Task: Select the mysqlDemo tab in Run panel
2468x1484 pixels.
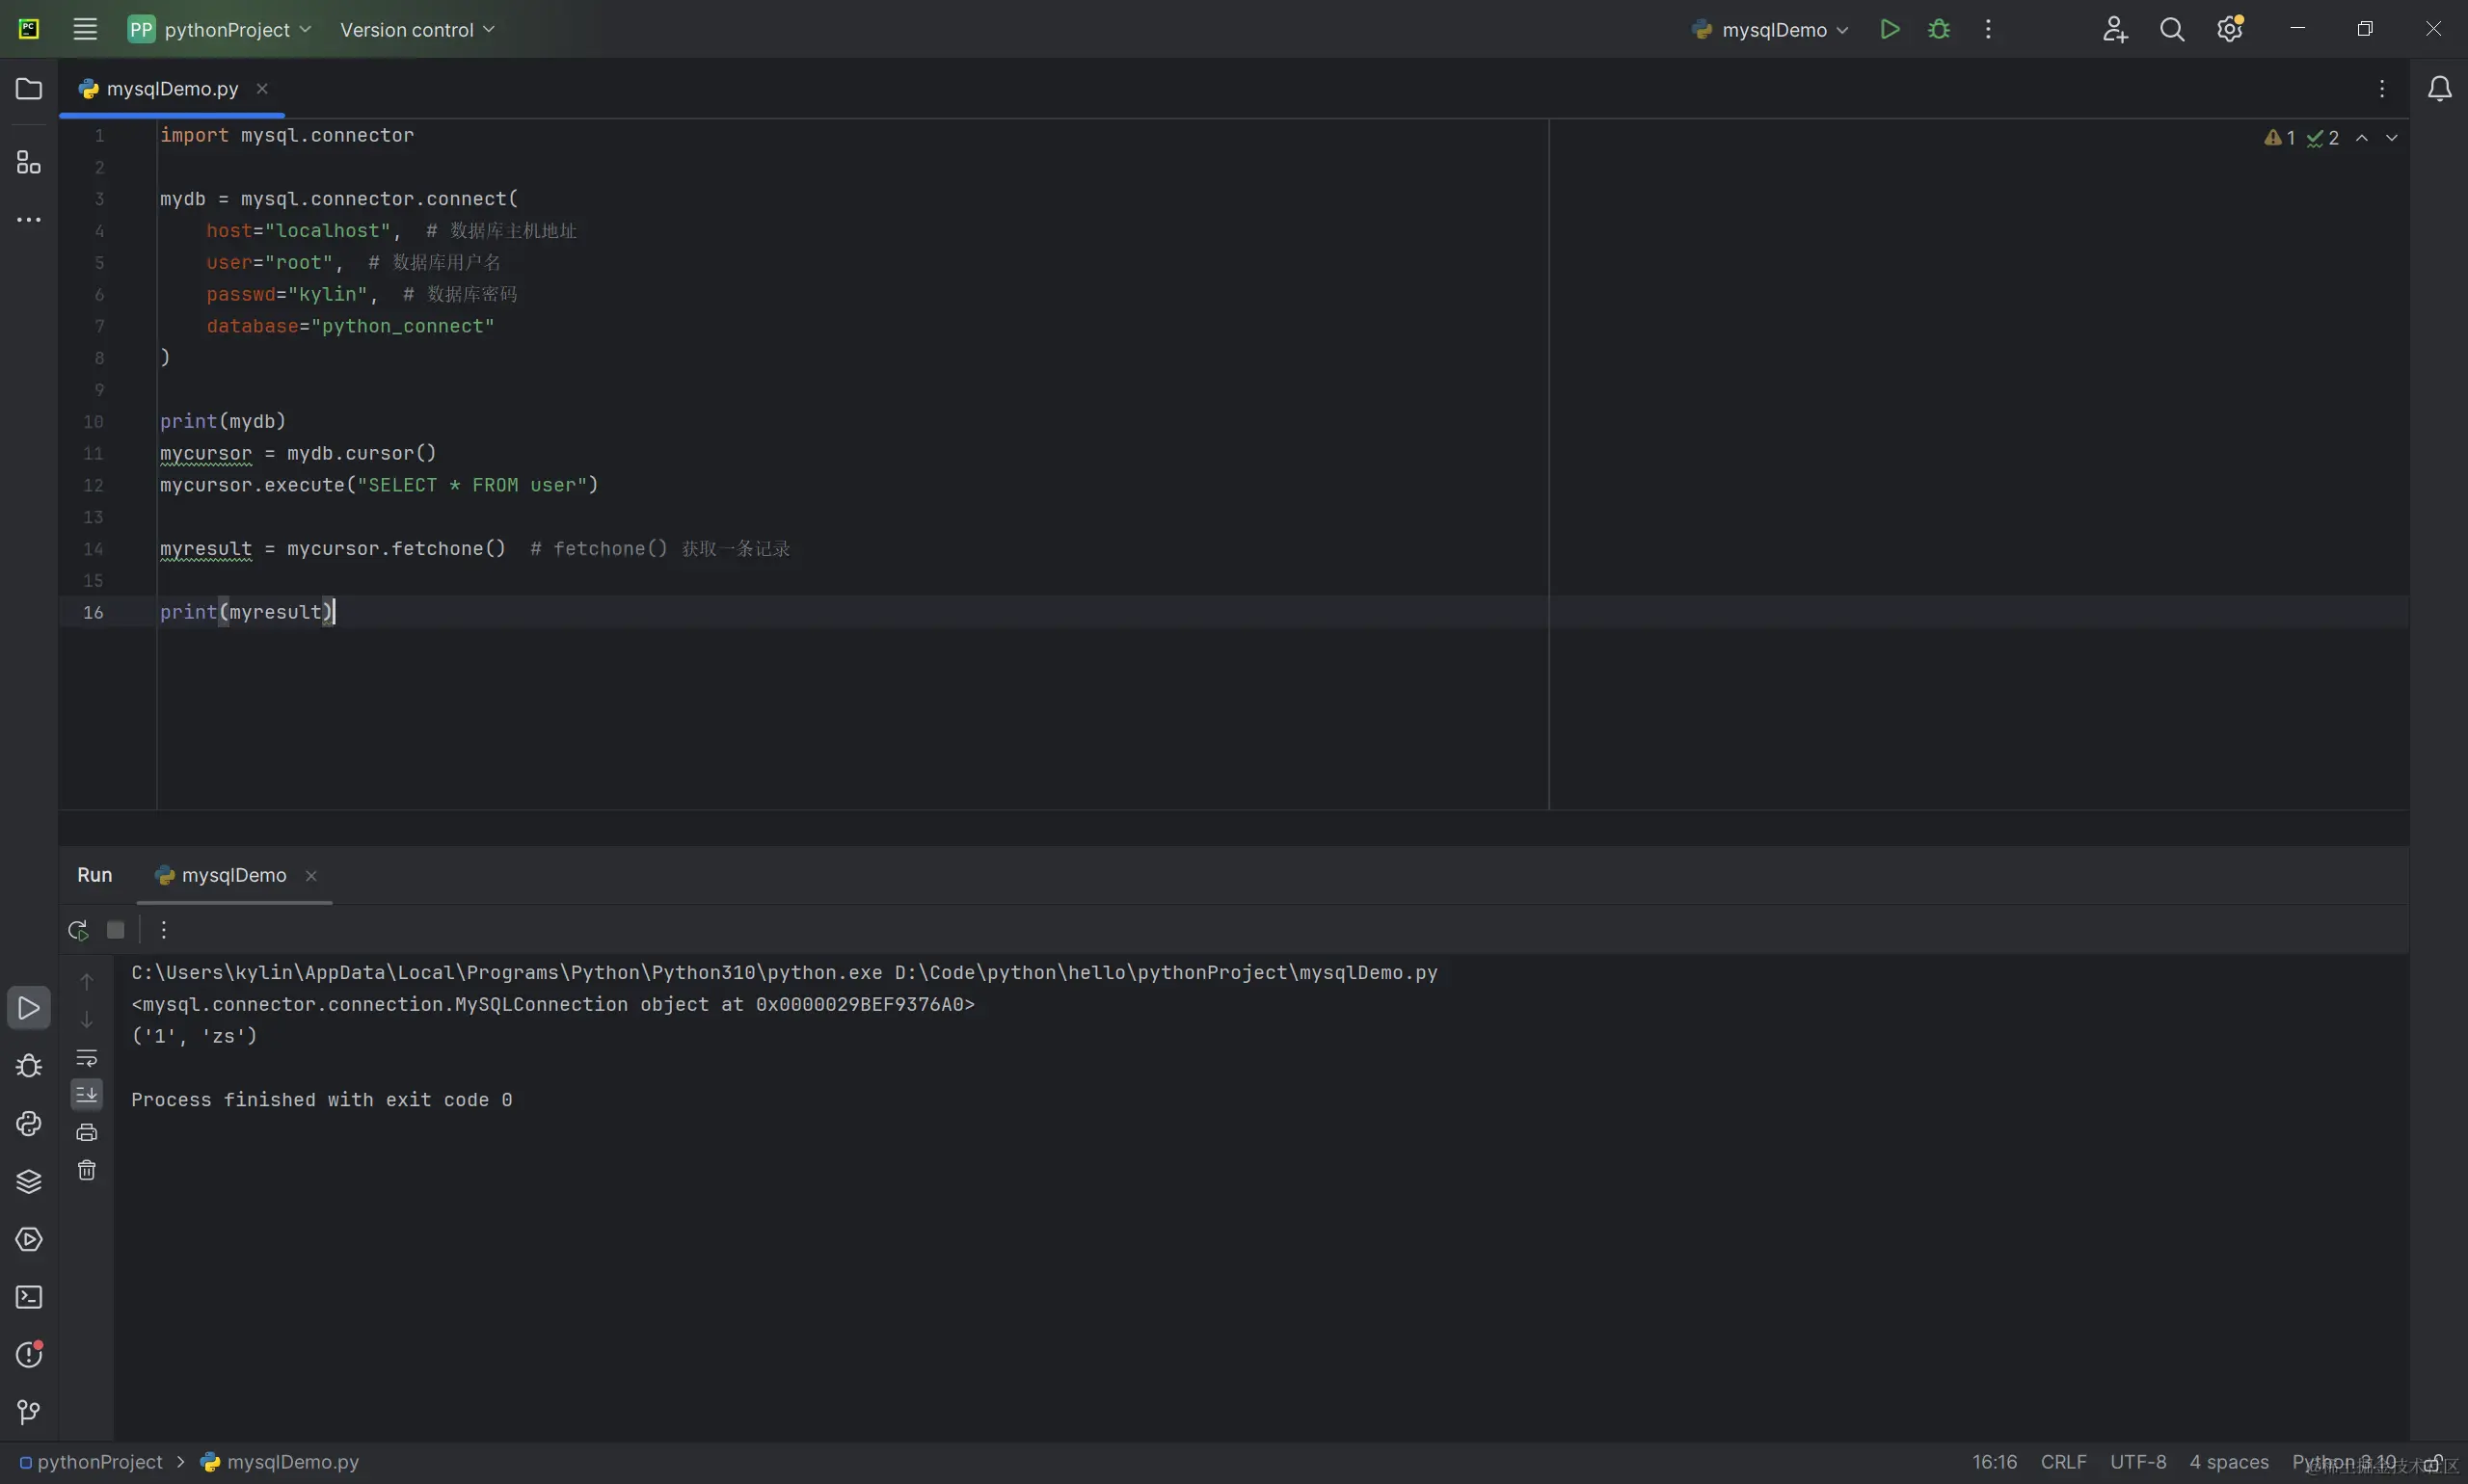Action: (x=232, y=875)
